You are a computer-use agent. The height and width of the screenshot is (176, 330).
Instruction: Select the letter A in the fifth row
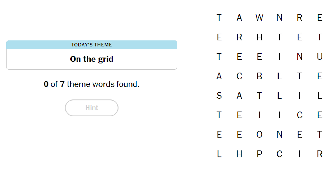[239, 96]
